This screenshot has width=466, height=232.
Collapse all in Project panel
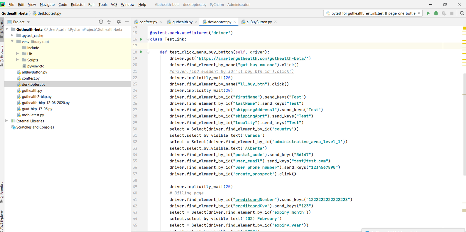tap(109, 22)
